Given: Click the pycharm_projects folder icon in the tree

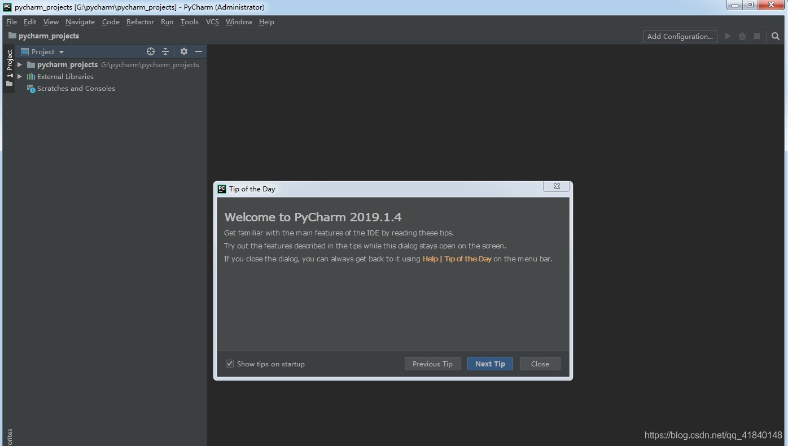Looking at the screenshot, I should 31,65.
